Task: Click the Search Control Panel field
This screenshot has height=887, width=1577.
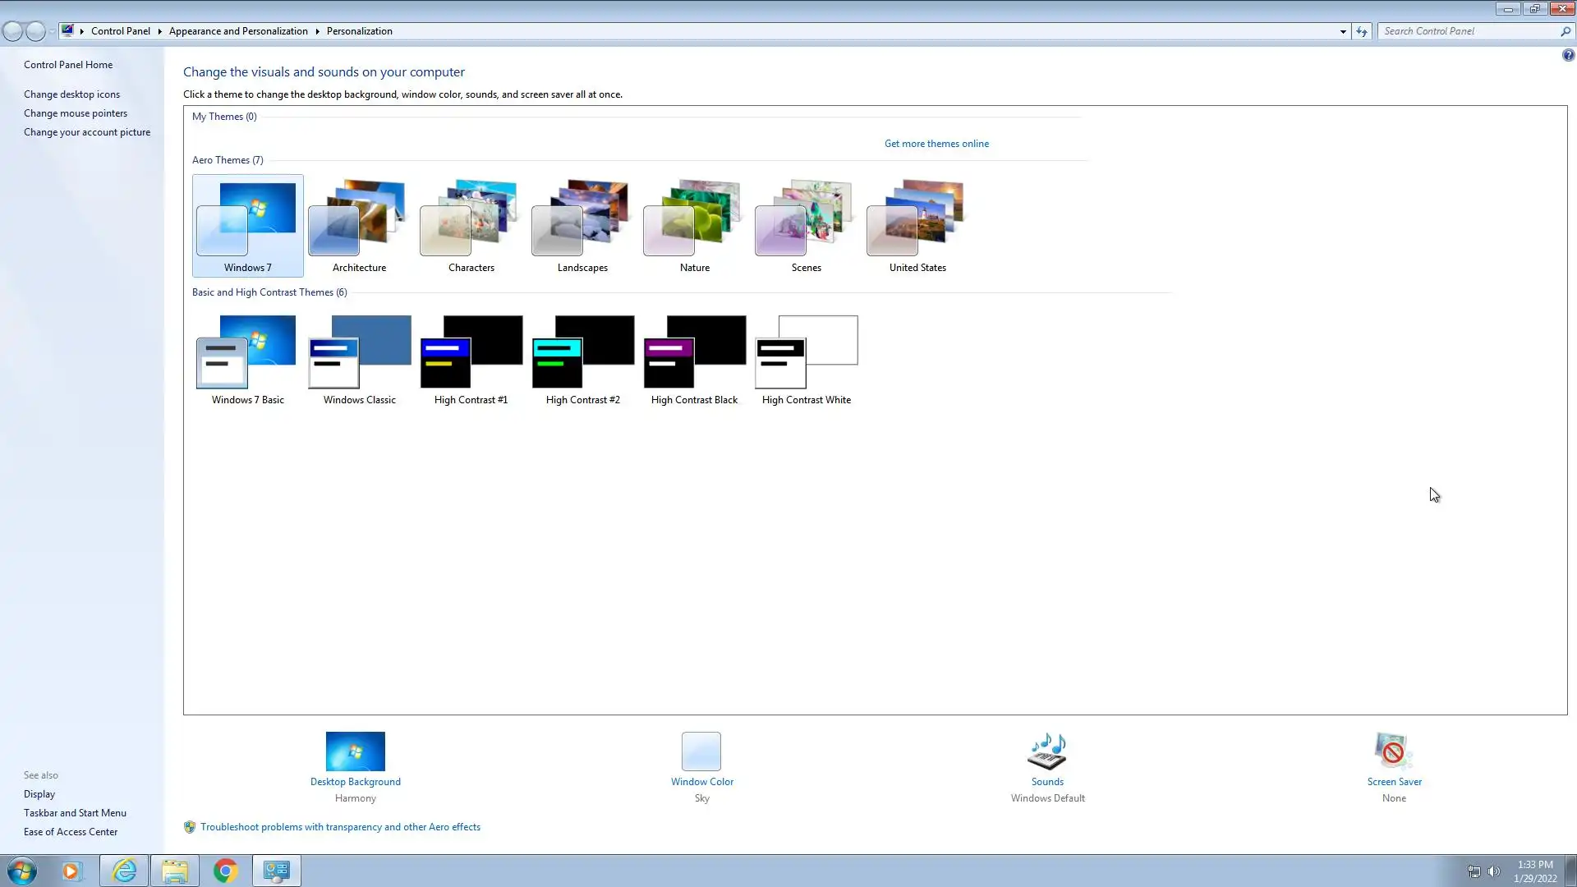Action: tap(1469, 31)
